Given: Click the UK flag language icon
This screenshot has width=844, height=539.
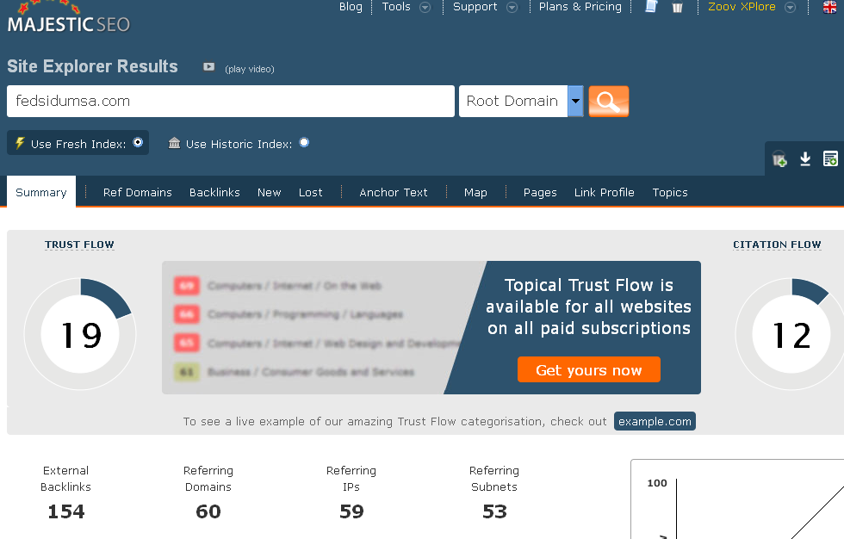Looking at the screenshot, I should 829,7.
